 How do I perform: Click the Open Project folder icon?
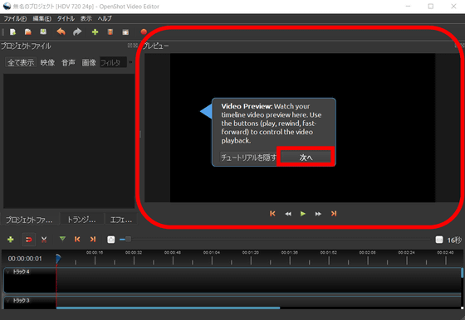[28, 32]
